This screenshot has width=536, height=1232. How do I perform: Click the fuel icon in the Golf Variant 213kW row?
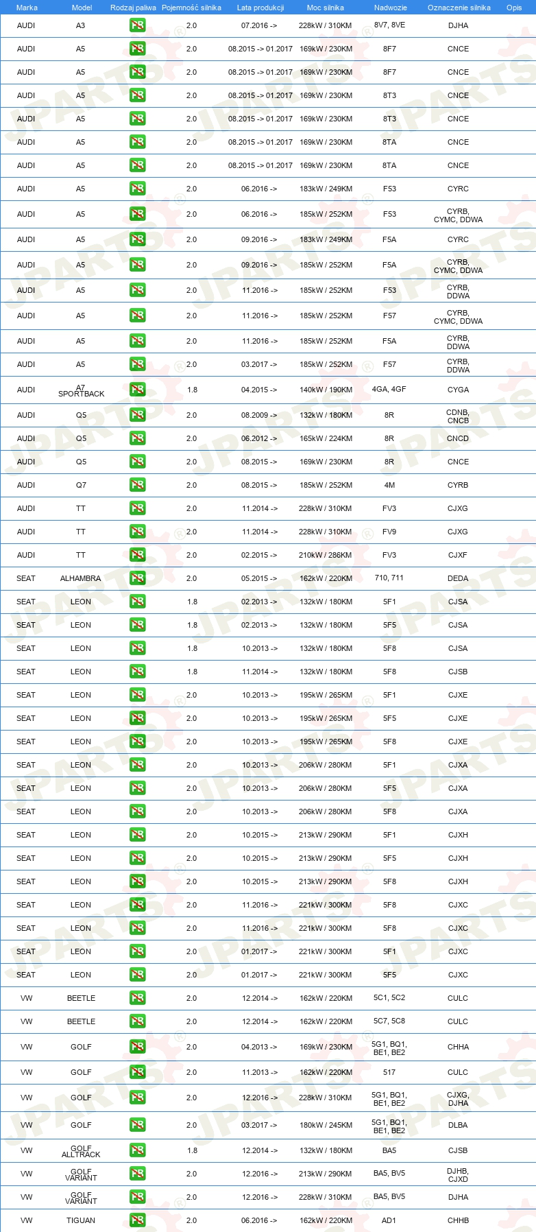(137, 1174)
